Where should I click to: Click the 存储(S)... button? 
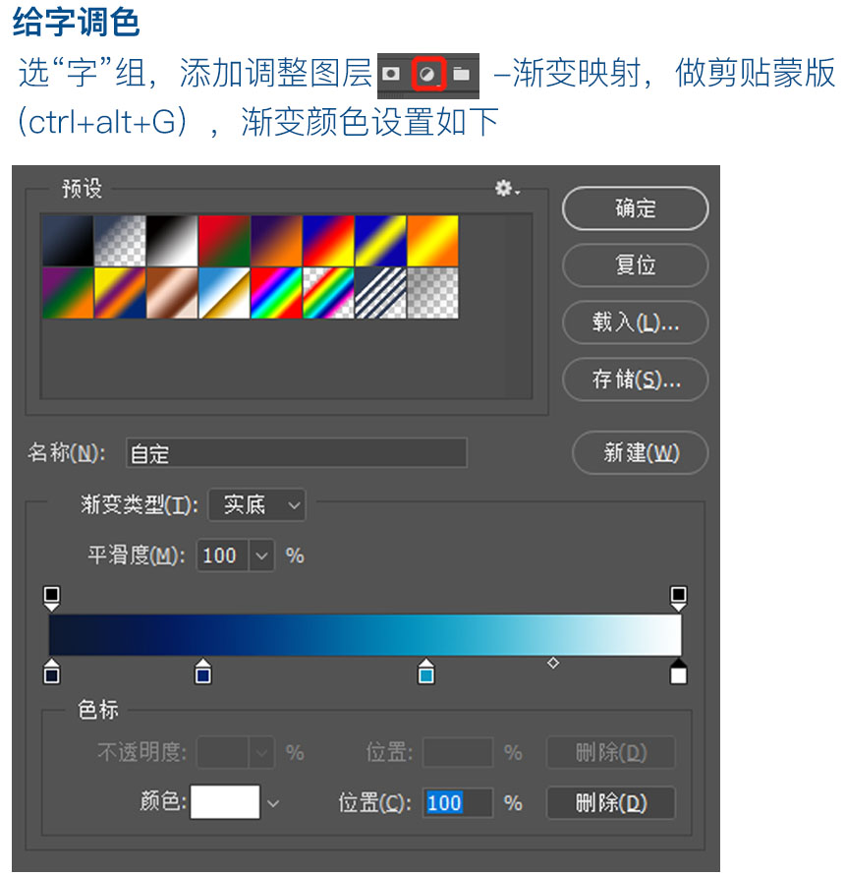(x=635, y=380)
